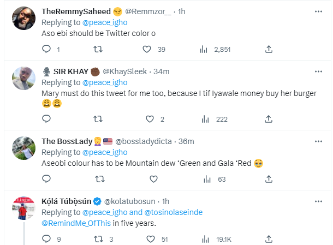Share SIR KHAY's burger tweet
Viewport: 333px width, 245px height.
[x=269, y=119]
